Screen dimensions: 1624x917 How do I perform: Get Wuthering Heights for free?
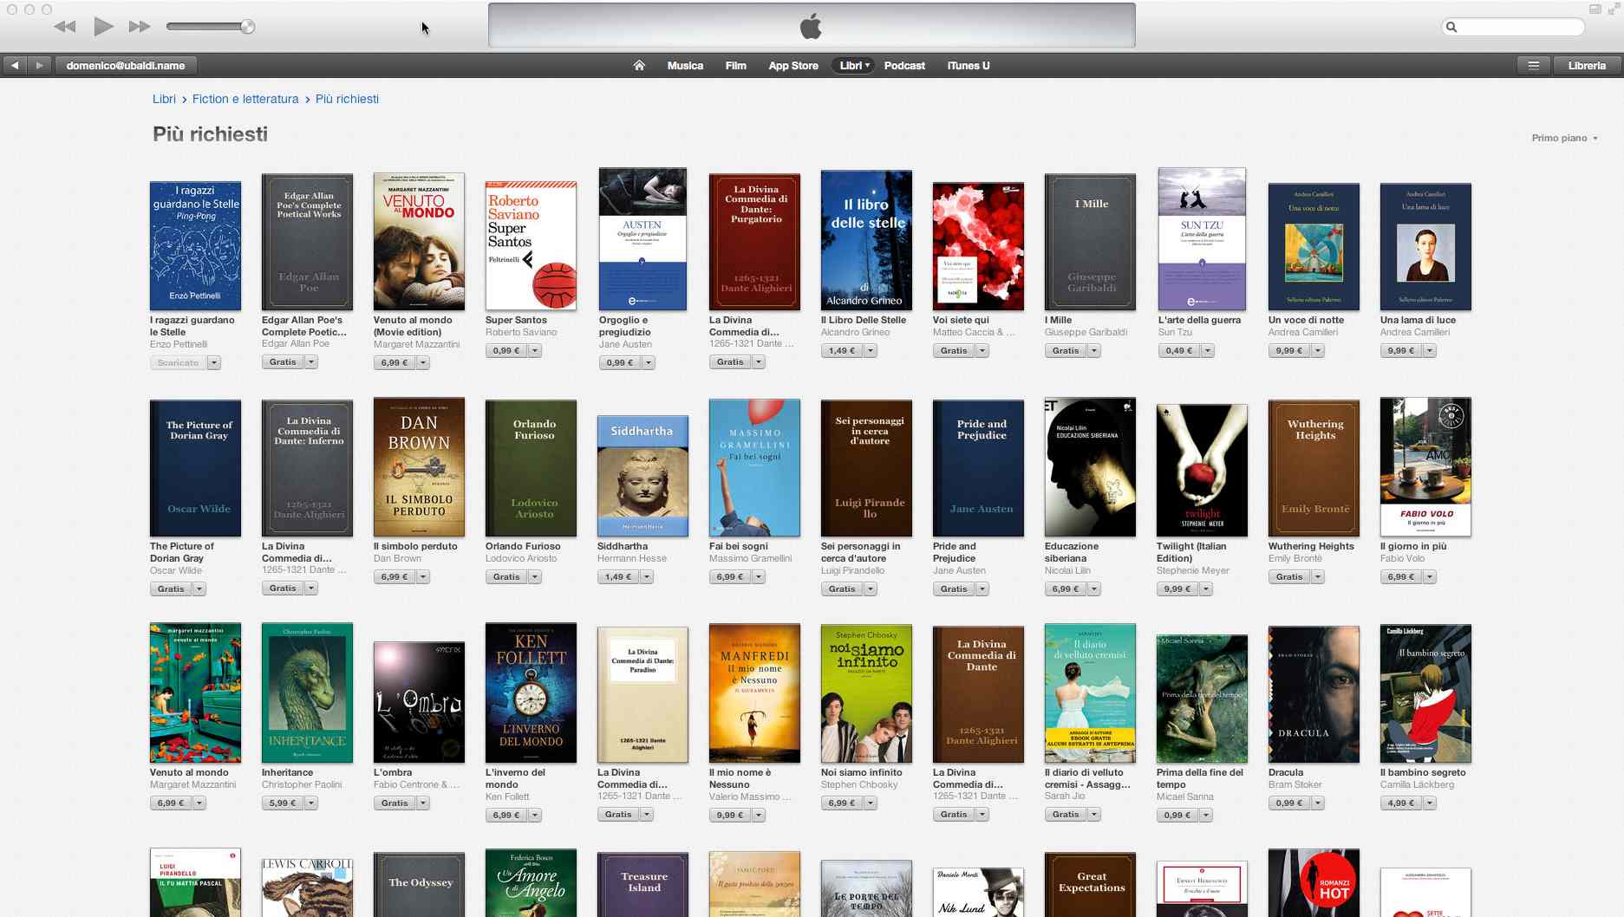[x=1289, y=577]
